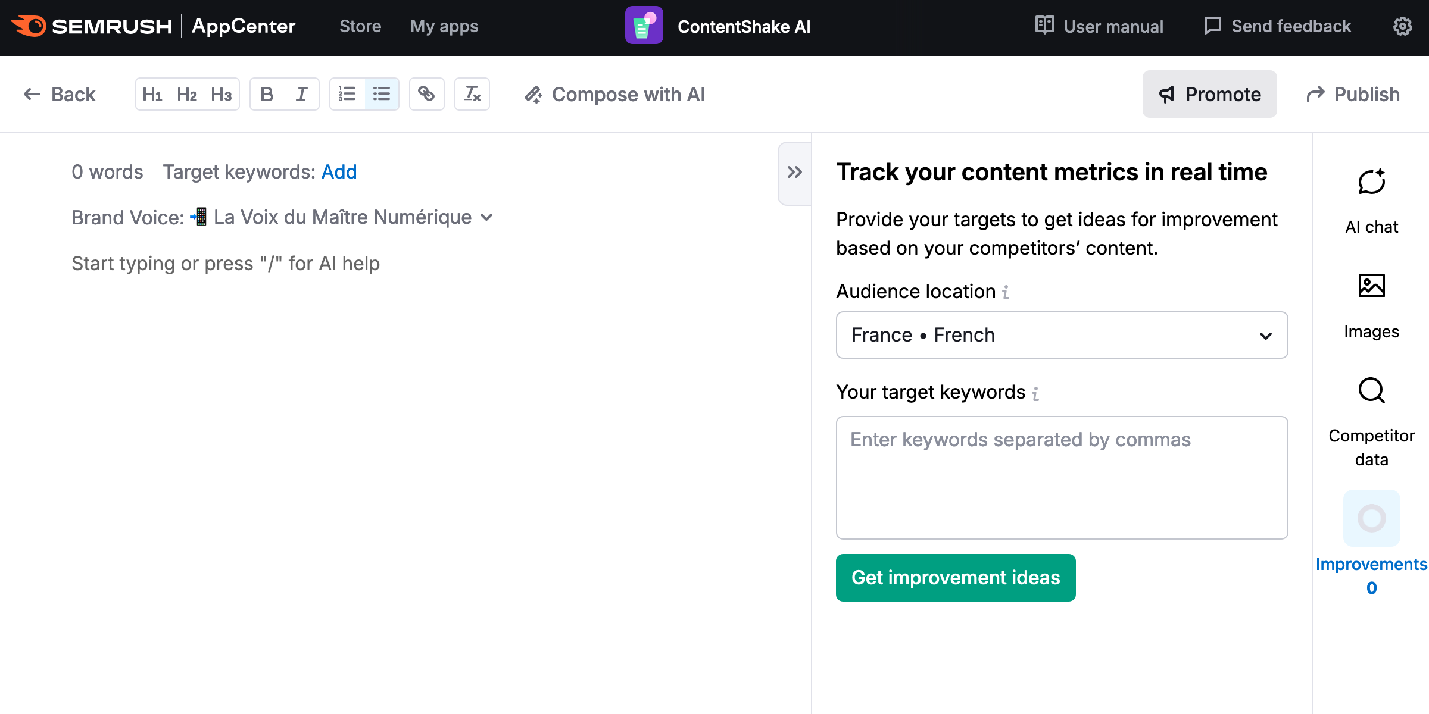The image size is (1429, 714).
Task: Click the Publish button
Action: (x=1352, y=94)
